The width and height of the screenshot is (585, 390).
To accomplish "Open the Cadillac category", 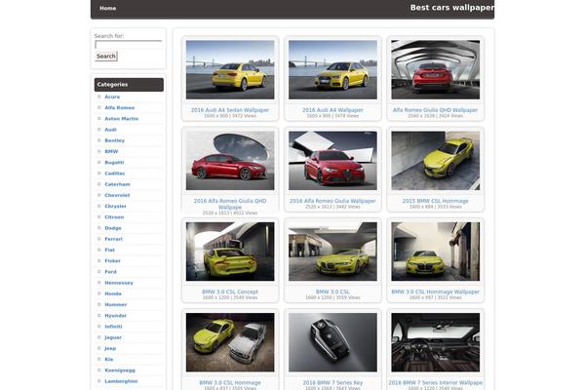I will (x=115, y=174).
